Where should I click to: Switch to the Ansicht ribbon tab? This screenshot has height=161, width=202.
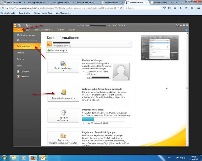(72, 30)
